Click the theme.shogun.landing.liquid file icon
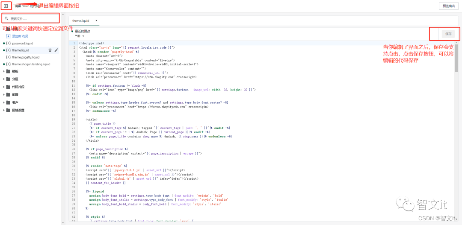 coord(8,64)
